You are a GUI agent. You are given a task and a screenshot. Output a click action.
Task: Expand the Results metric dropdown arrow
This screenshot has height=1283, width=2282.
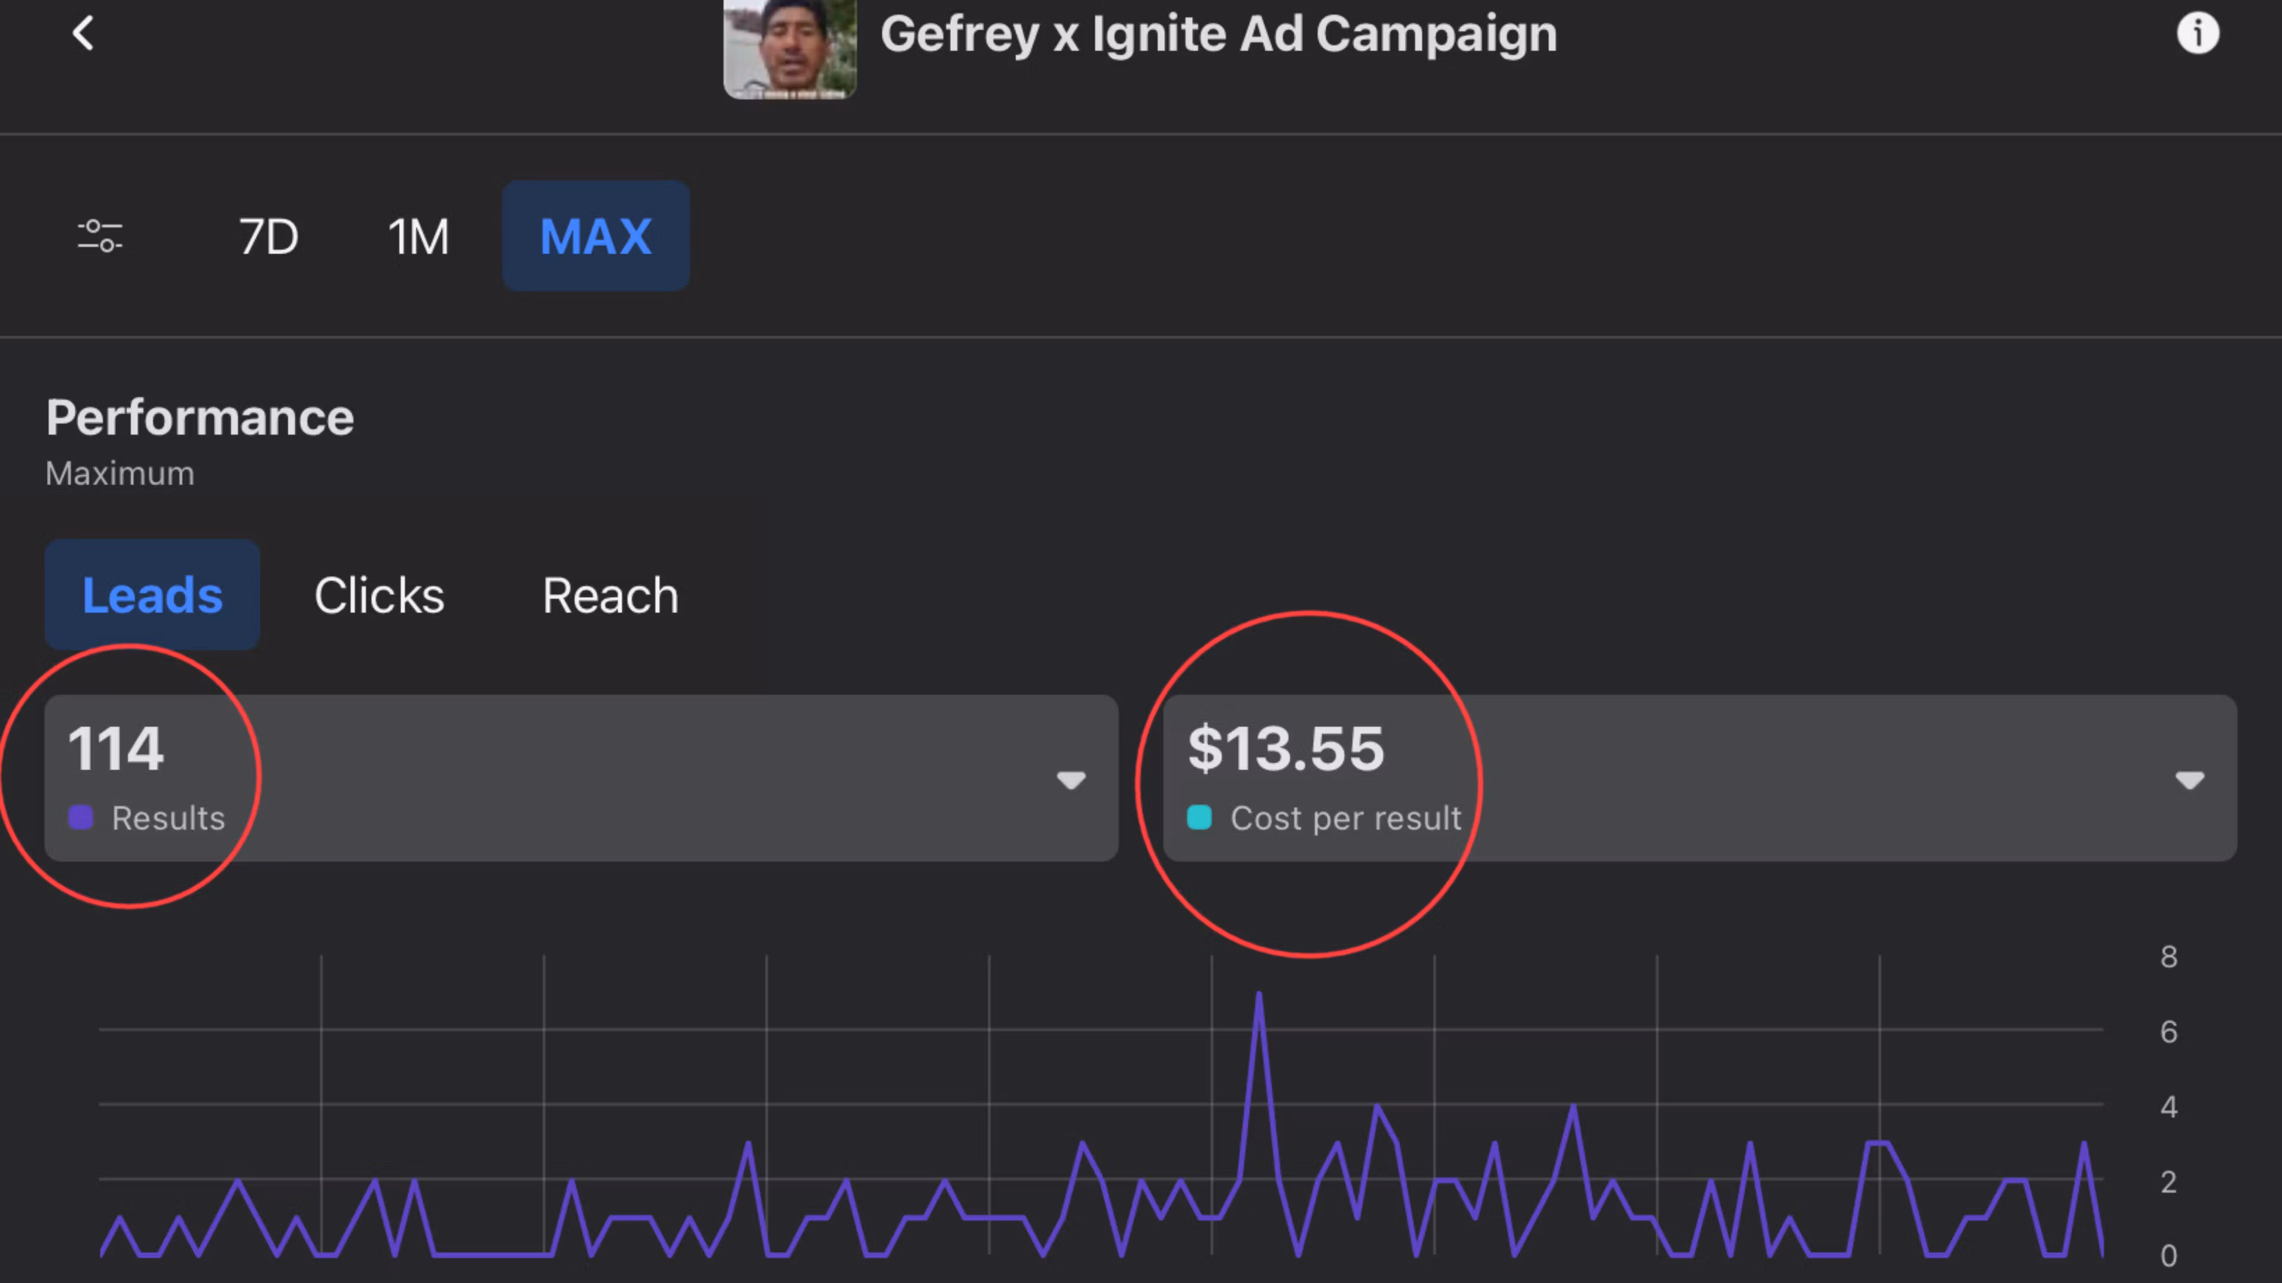click(x=1071, y=780)
